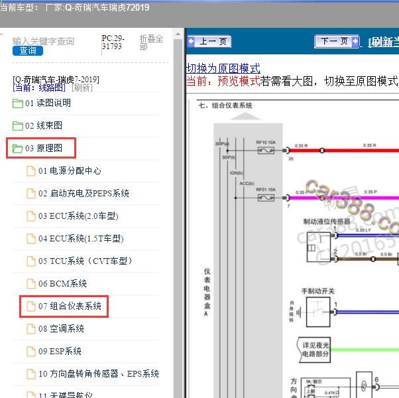The height and width of the screenshot is (398, 399).
Task: Click the sidebar scrollbar up arrow
Action: 178,34
